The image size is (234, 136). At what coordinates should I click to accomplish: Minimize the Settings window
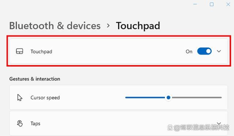[195, 4]
